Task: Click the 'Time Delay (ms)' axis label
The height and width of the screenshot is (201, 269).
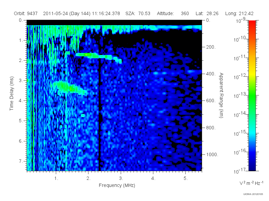Action: tap(11, 93)
